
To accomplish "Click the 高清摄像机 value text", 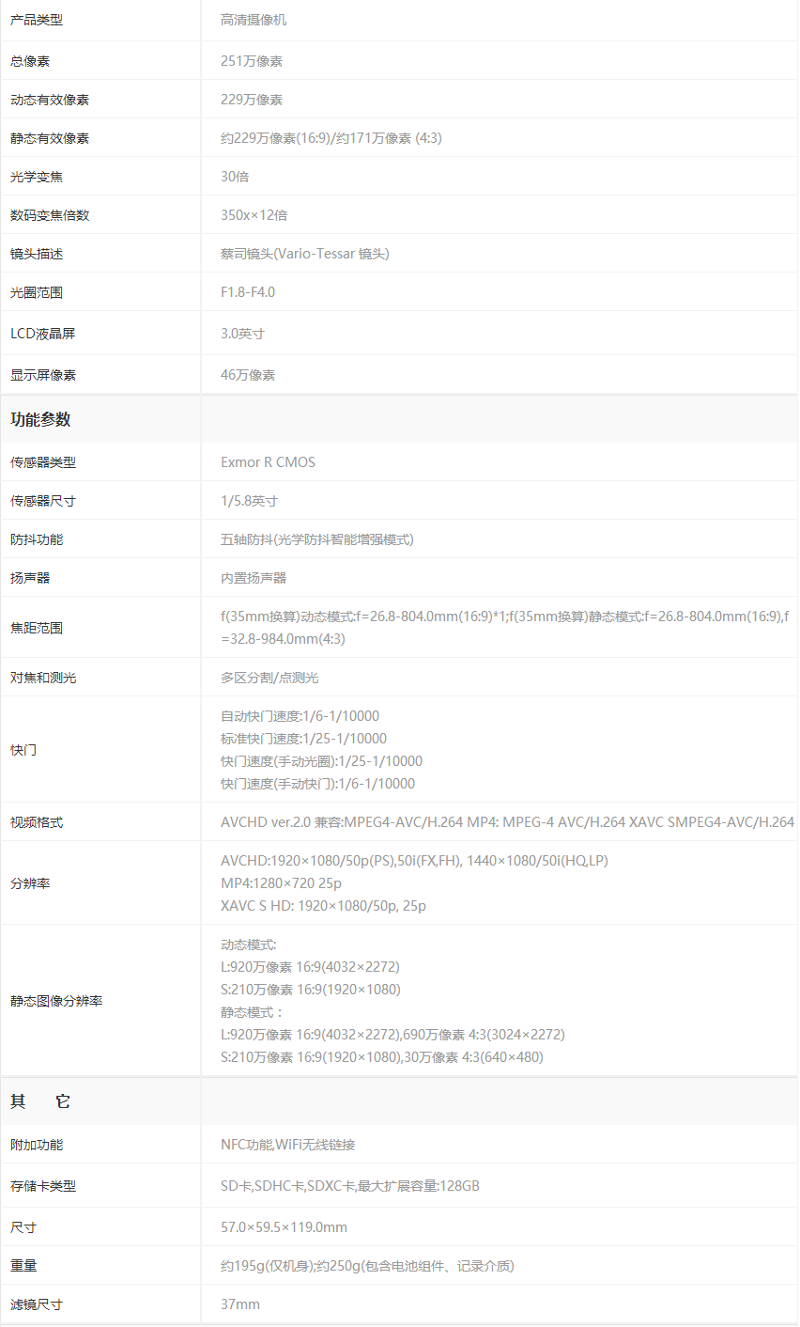I will 254,20.
